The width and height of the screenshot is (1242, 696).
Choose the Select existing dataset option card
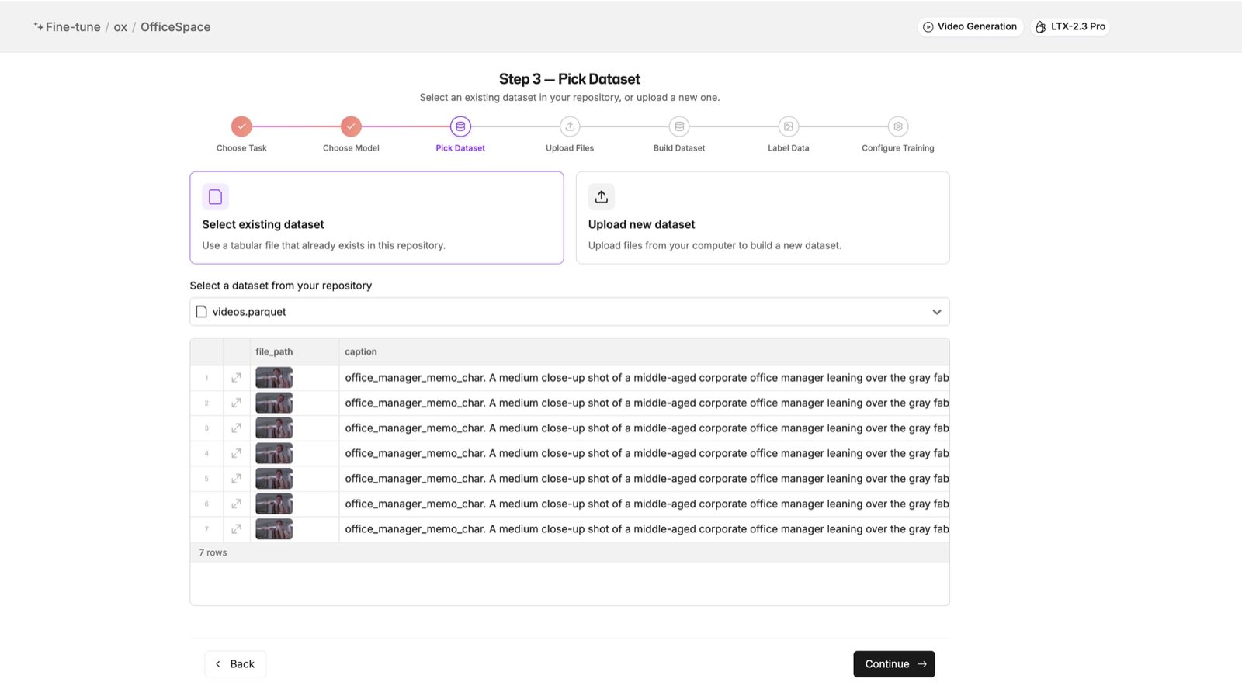376,218
